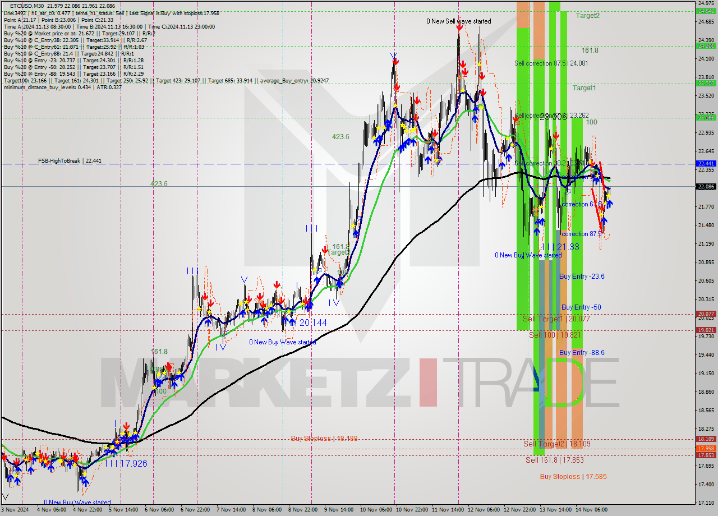
Task: Select the 'Buy Entry -50' label
Action: (581, 307)
